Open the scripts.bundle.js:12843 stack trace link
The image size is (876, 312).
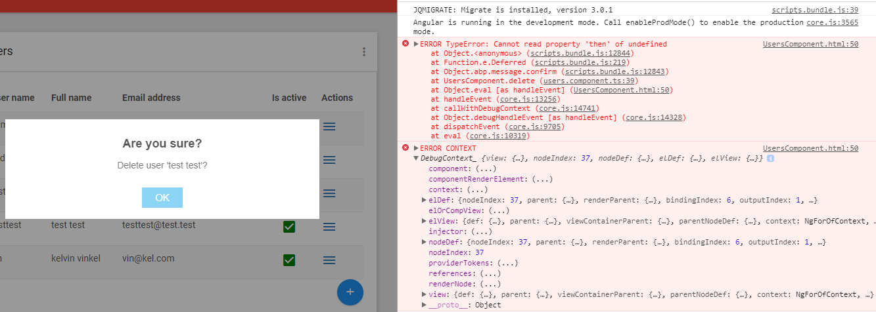(x=614, y=72)
